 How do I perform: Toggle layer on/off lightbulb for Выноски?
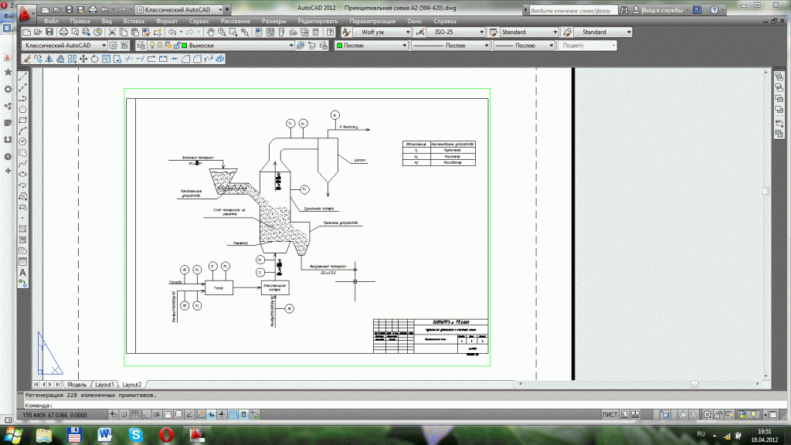coord(152,46)
